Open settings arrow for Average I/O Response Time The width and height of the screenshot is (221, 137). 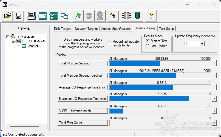pos(214,87)
